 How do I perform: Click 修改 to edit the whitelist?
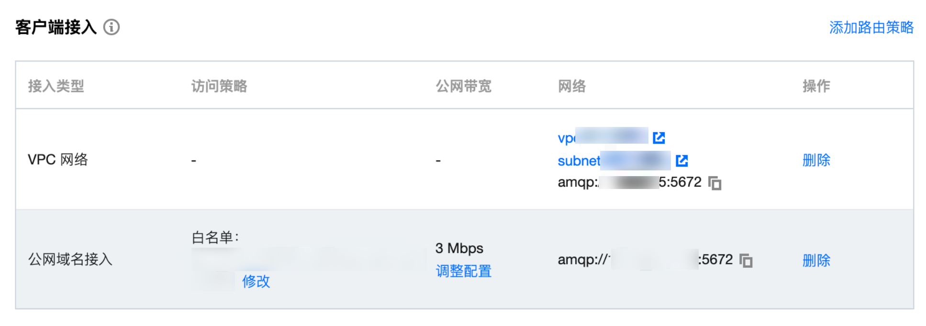(256, 281)
